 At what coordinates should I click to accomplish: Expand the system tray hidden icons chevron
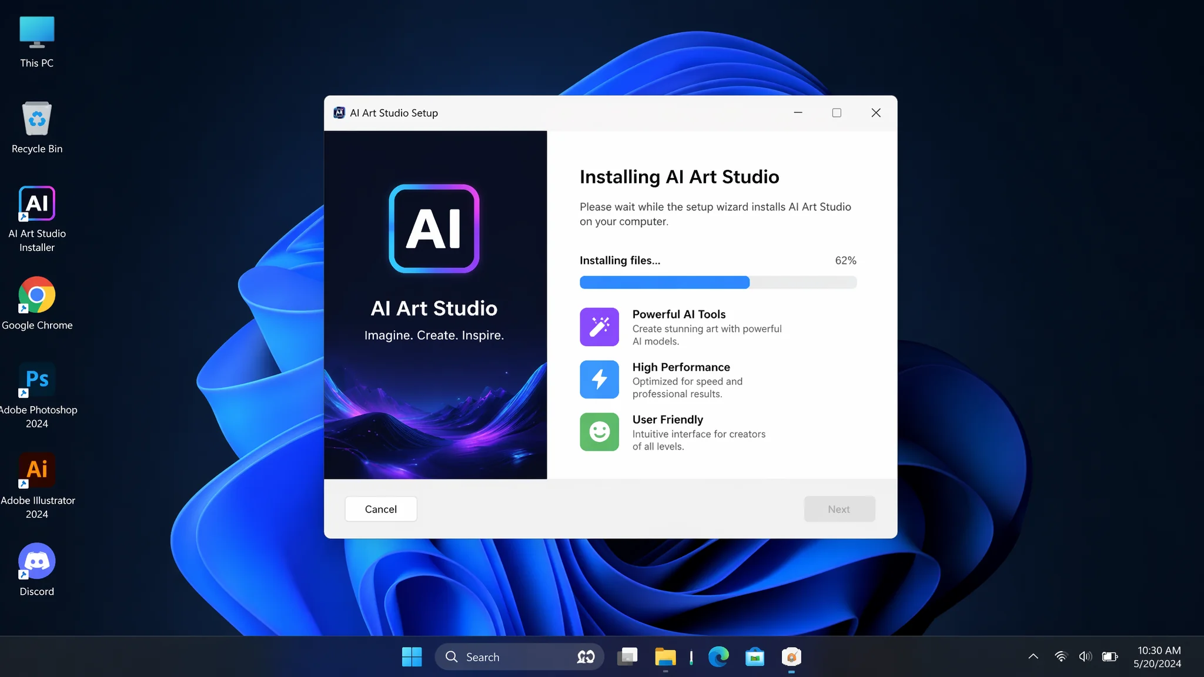pos(1033,656)
